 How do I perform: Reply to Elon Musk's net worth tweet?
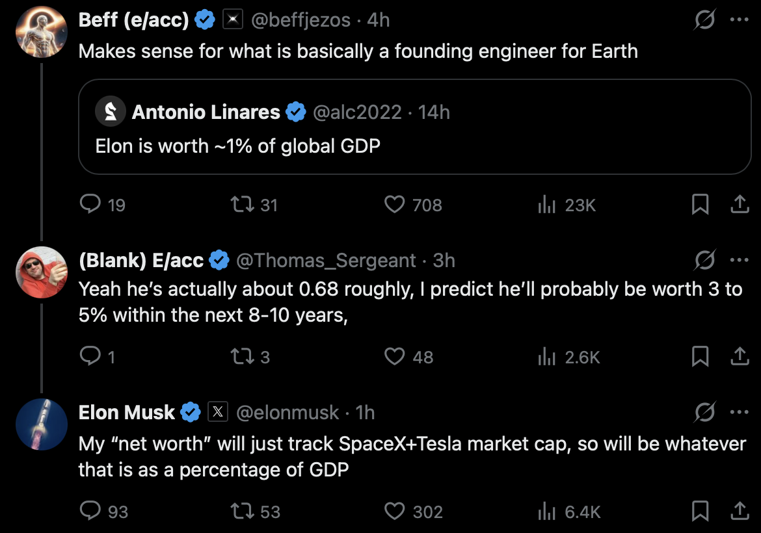89,512
